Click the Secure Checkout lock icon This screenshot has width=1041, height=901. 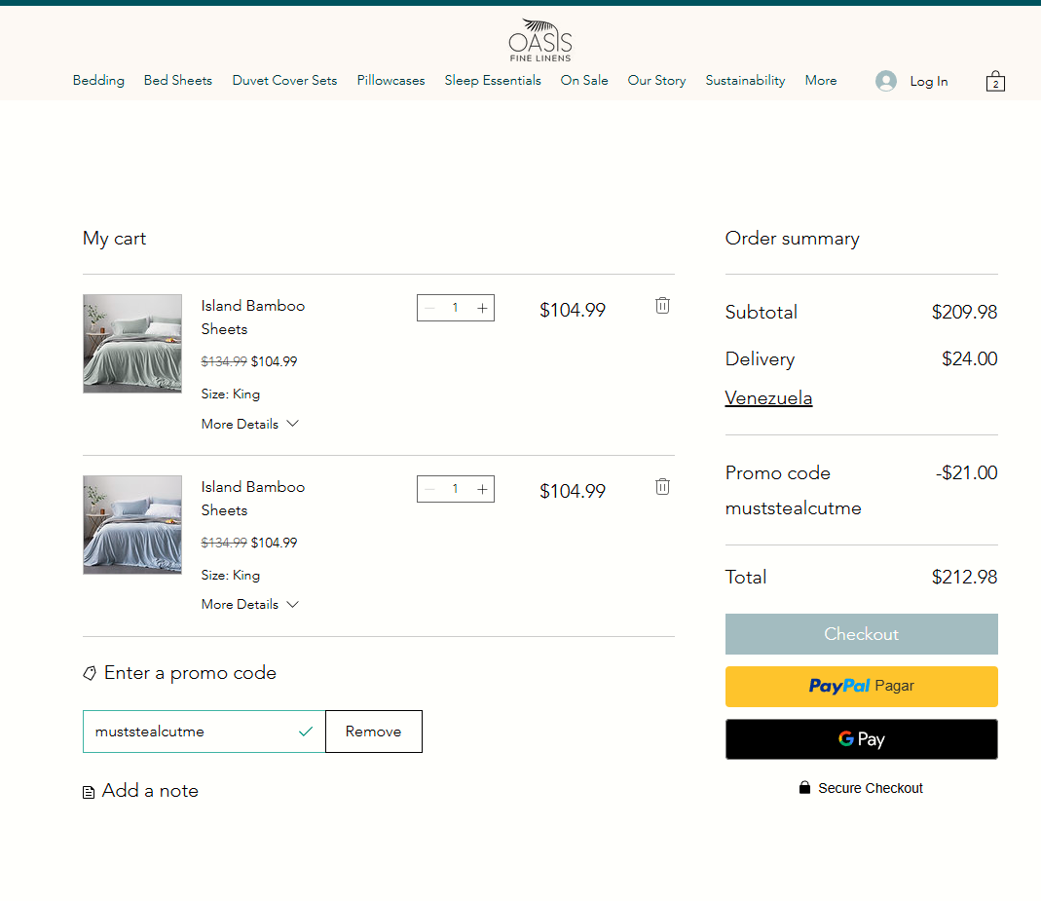pyautogui.click(x=804, y=787)
